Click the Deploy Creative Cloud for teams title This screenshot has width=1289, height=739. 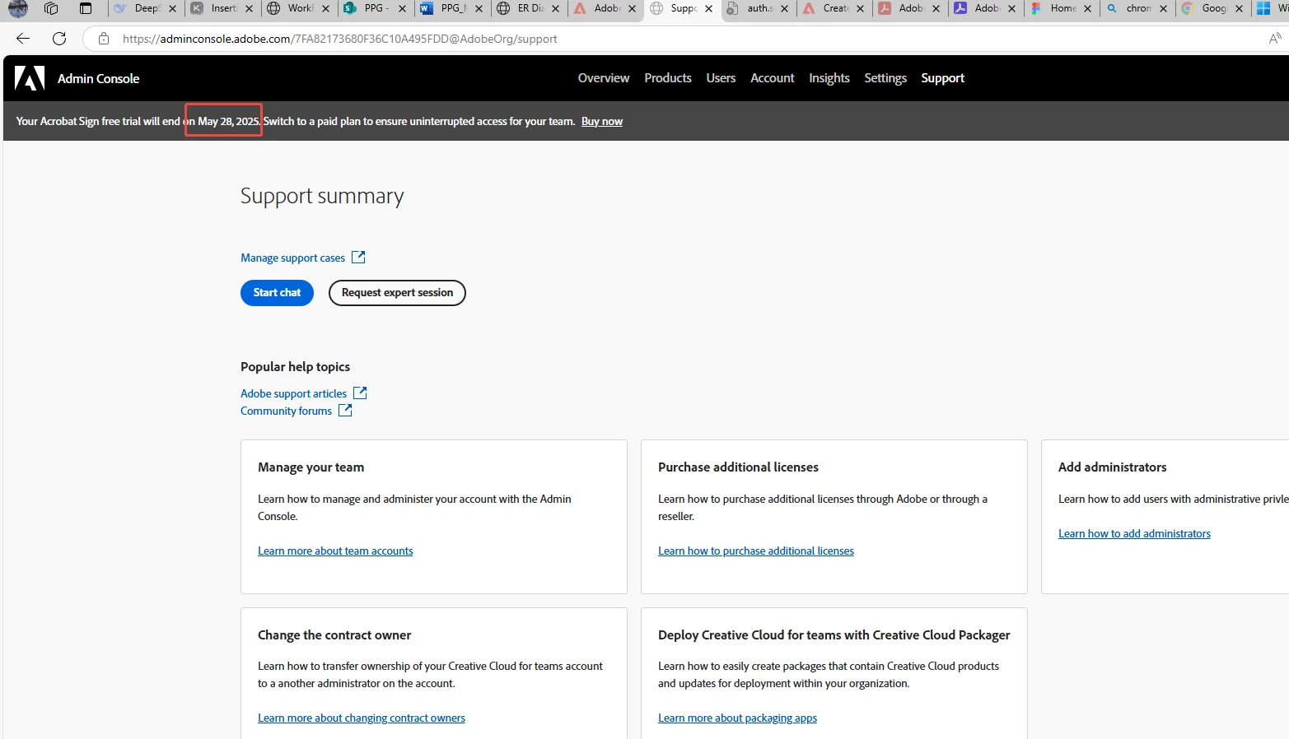tap(834, 635)
